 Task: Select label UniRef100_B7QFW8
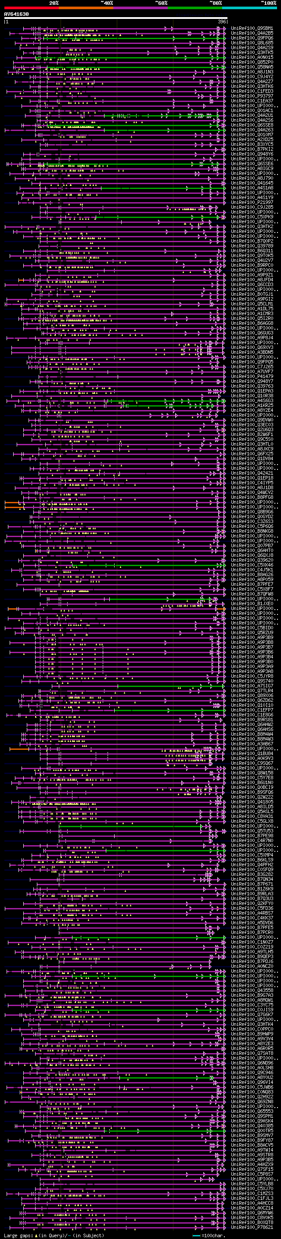coord(252,594)
